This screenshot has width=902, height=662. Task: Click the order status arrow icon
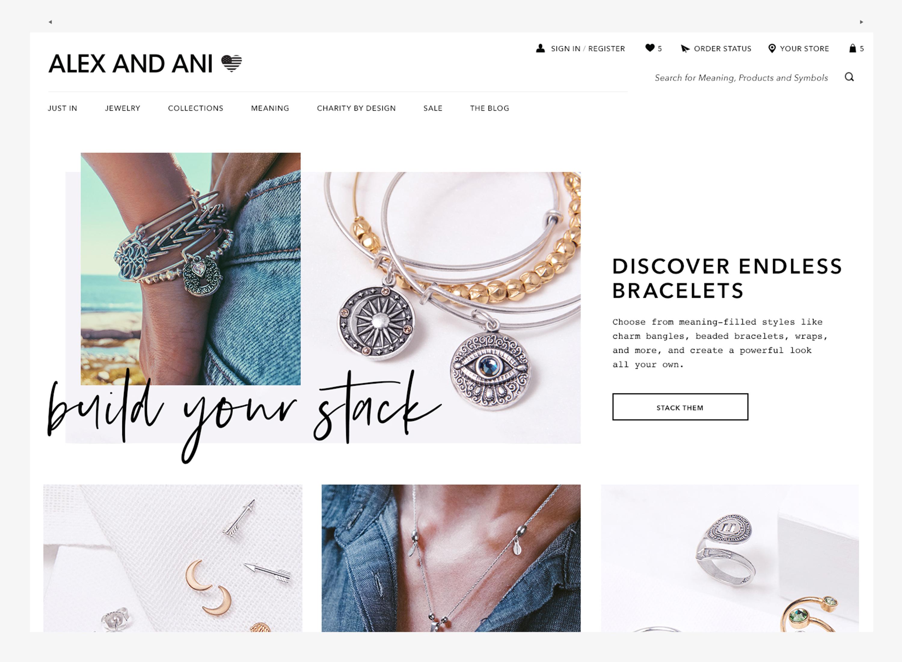[x=685, y=49]
